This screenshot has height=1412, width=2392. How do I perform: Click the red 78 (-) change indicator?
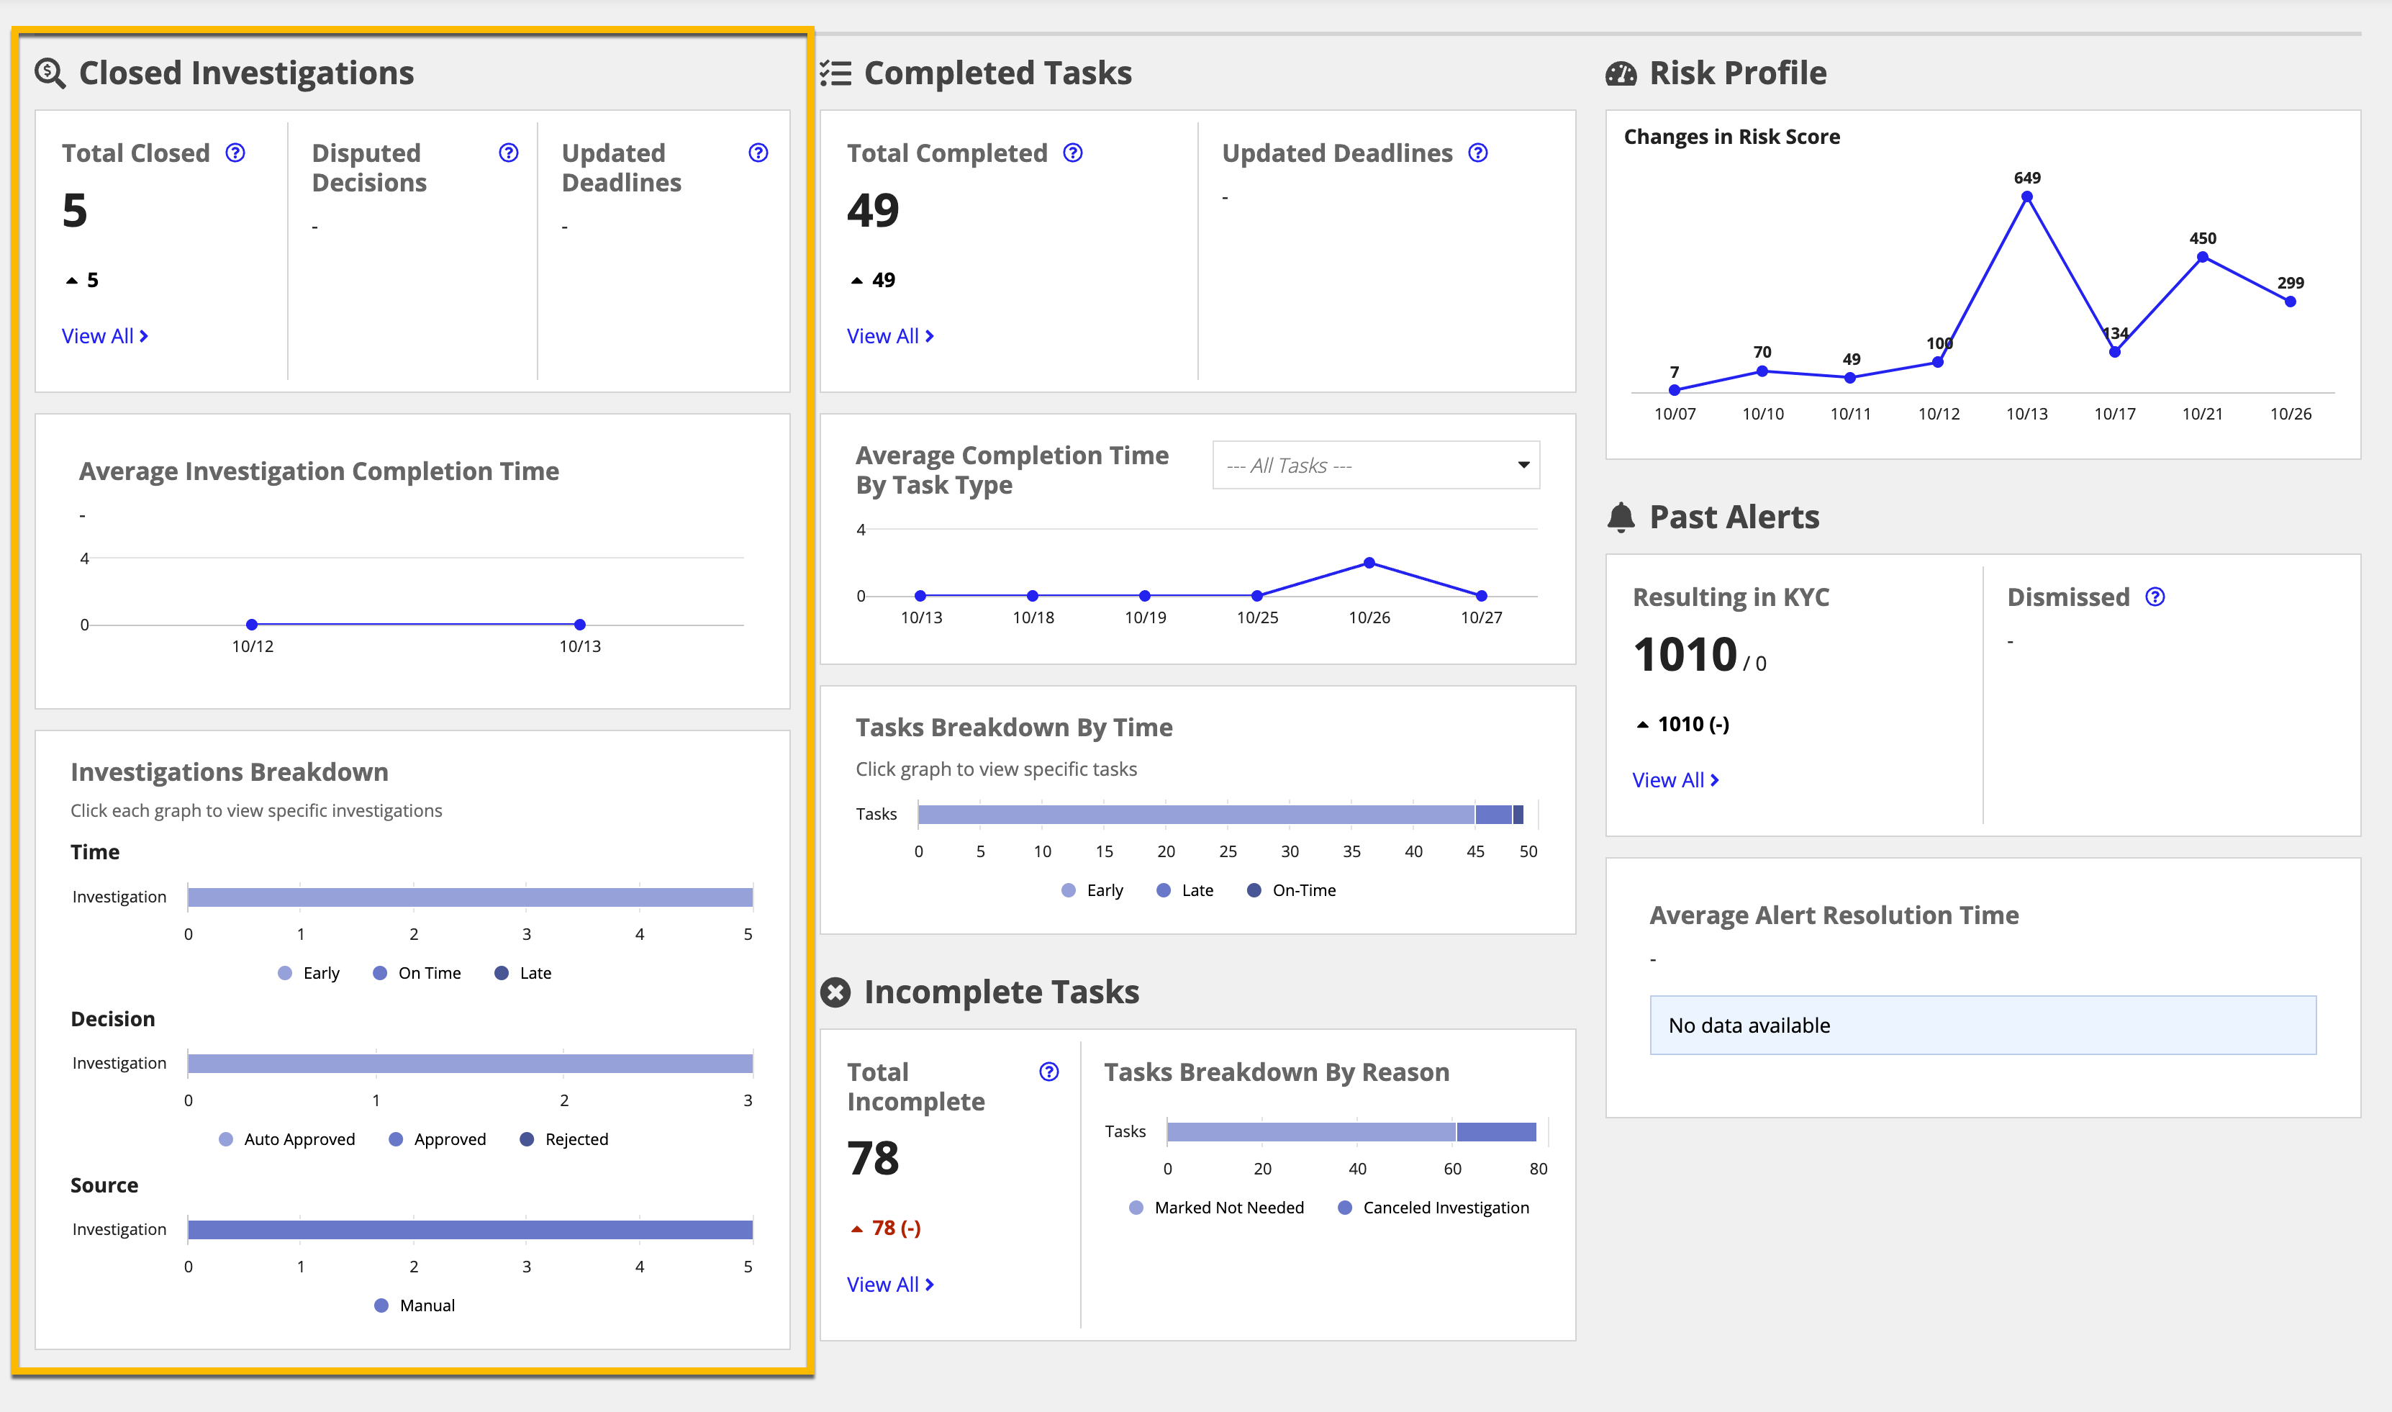tap(885, 1228)
